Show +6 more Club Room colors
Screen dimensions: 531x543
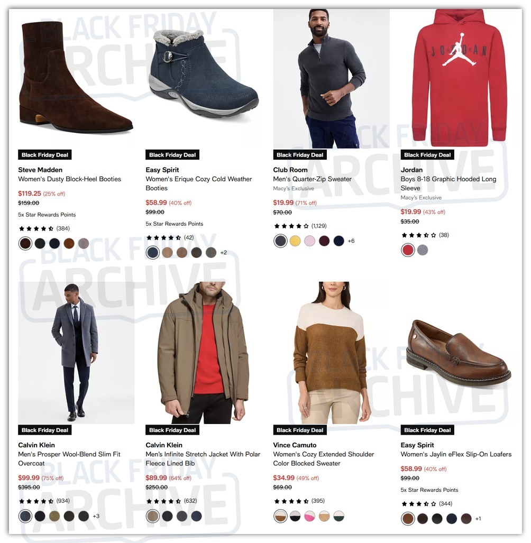[351, 241]
